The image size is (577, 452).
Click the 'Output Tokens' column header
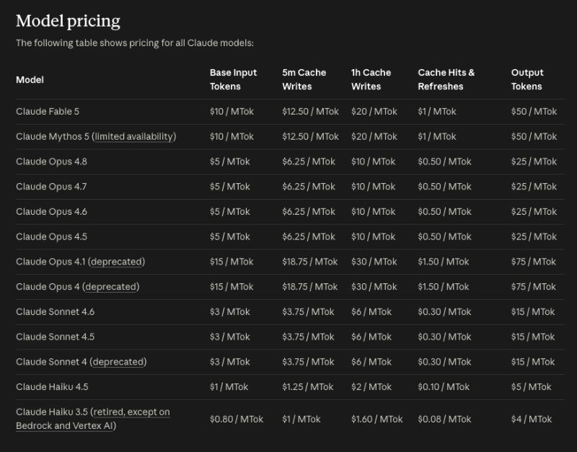527,79
